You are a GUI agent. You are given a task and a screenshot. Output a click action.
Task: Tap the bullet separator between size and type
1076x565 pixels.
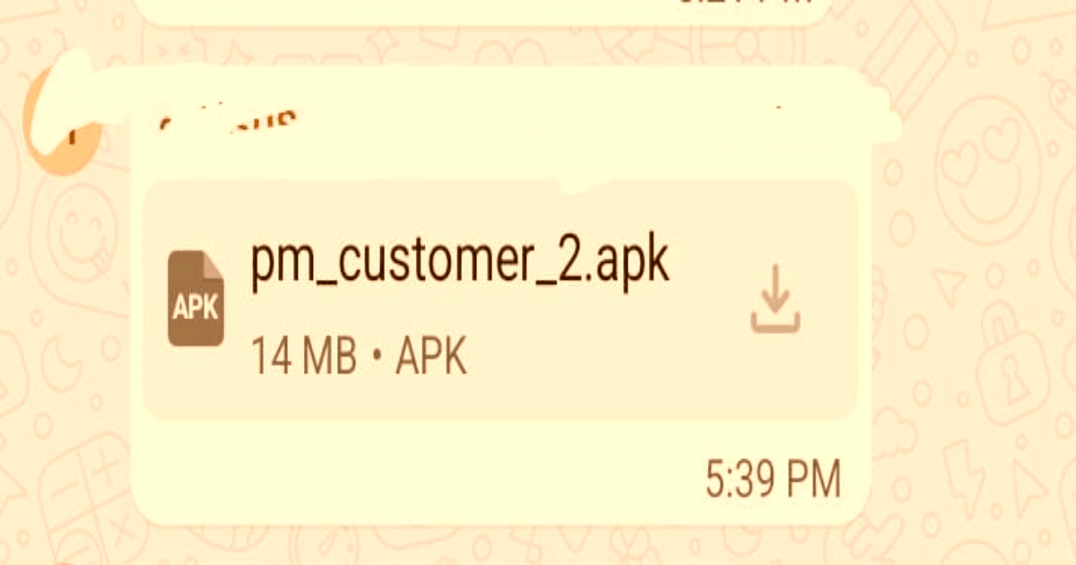pyautogui.click(x=377, y=359)
